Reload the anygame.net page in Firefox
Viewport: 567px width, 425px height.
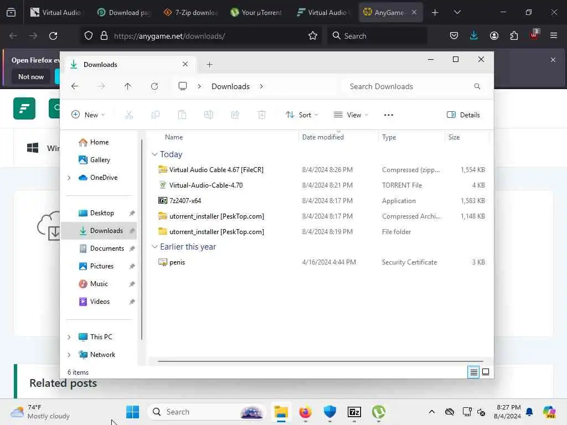[x=53, y=36]
